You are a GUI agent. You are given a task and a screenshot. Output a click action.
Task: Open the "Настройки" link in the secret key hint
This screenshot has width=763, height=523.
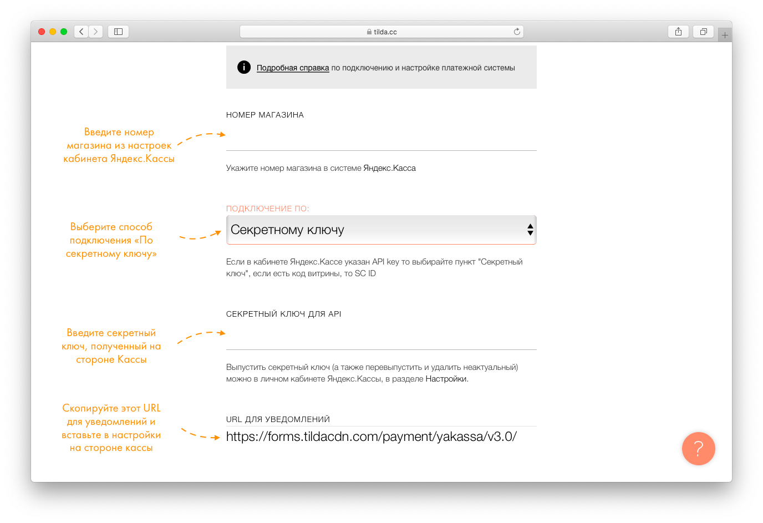pos(446,379)
